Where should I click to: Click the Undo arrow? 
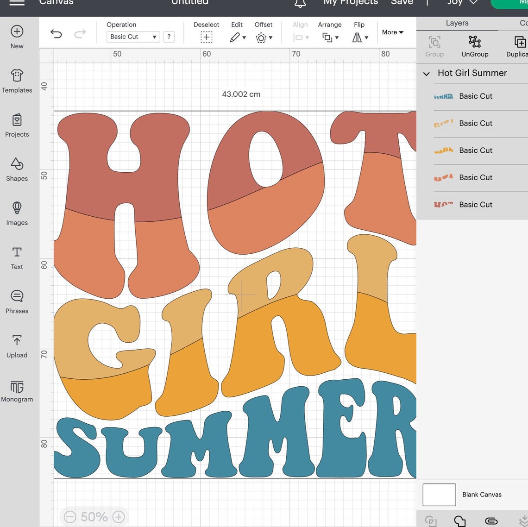(56, 34)
